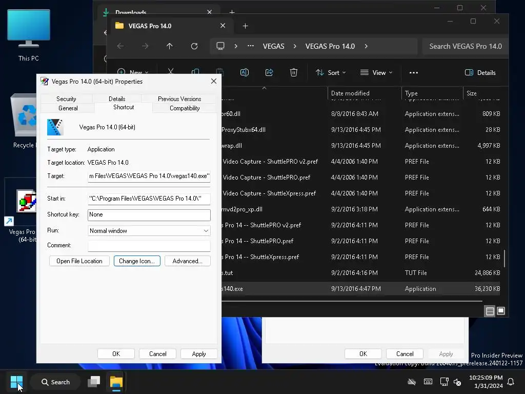Click VEGAS in the breadcrumb path

click(274, 46)
